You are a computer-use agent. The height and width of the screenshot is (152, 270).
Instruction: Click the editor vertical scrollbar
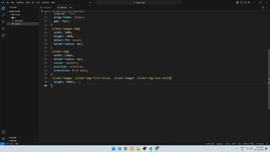tap(269, 79)
